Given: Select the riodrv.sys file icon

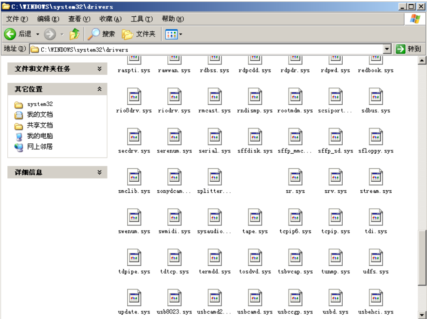Looking at the screenshot, I should [x=174, y=97].
